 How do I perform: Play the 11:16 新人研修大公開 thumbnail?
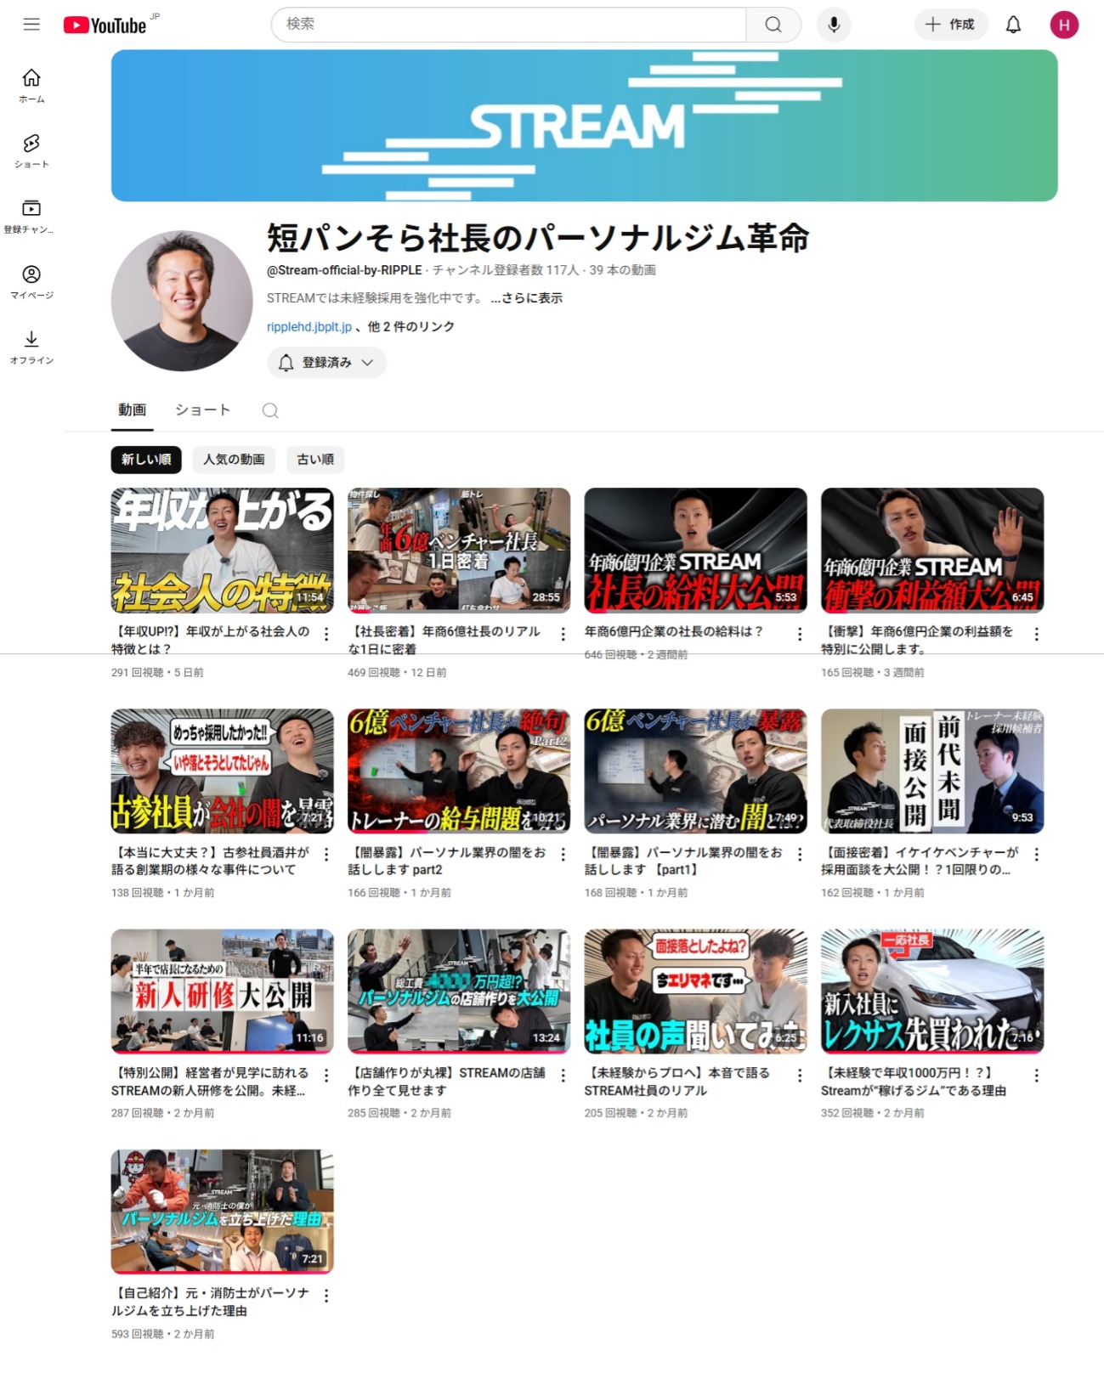tap(223, 991)
